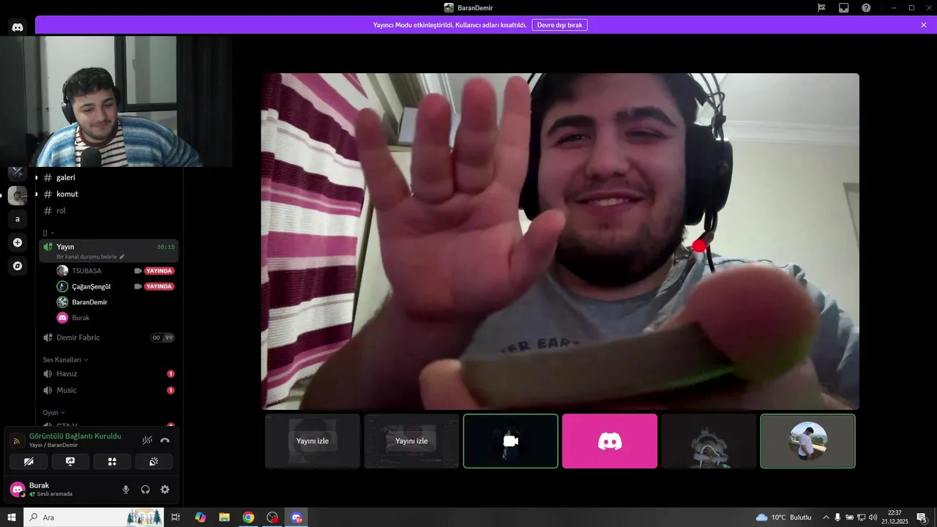
Task: Click second 'Yayını izle' stream tile
Action: coord(411,441)
